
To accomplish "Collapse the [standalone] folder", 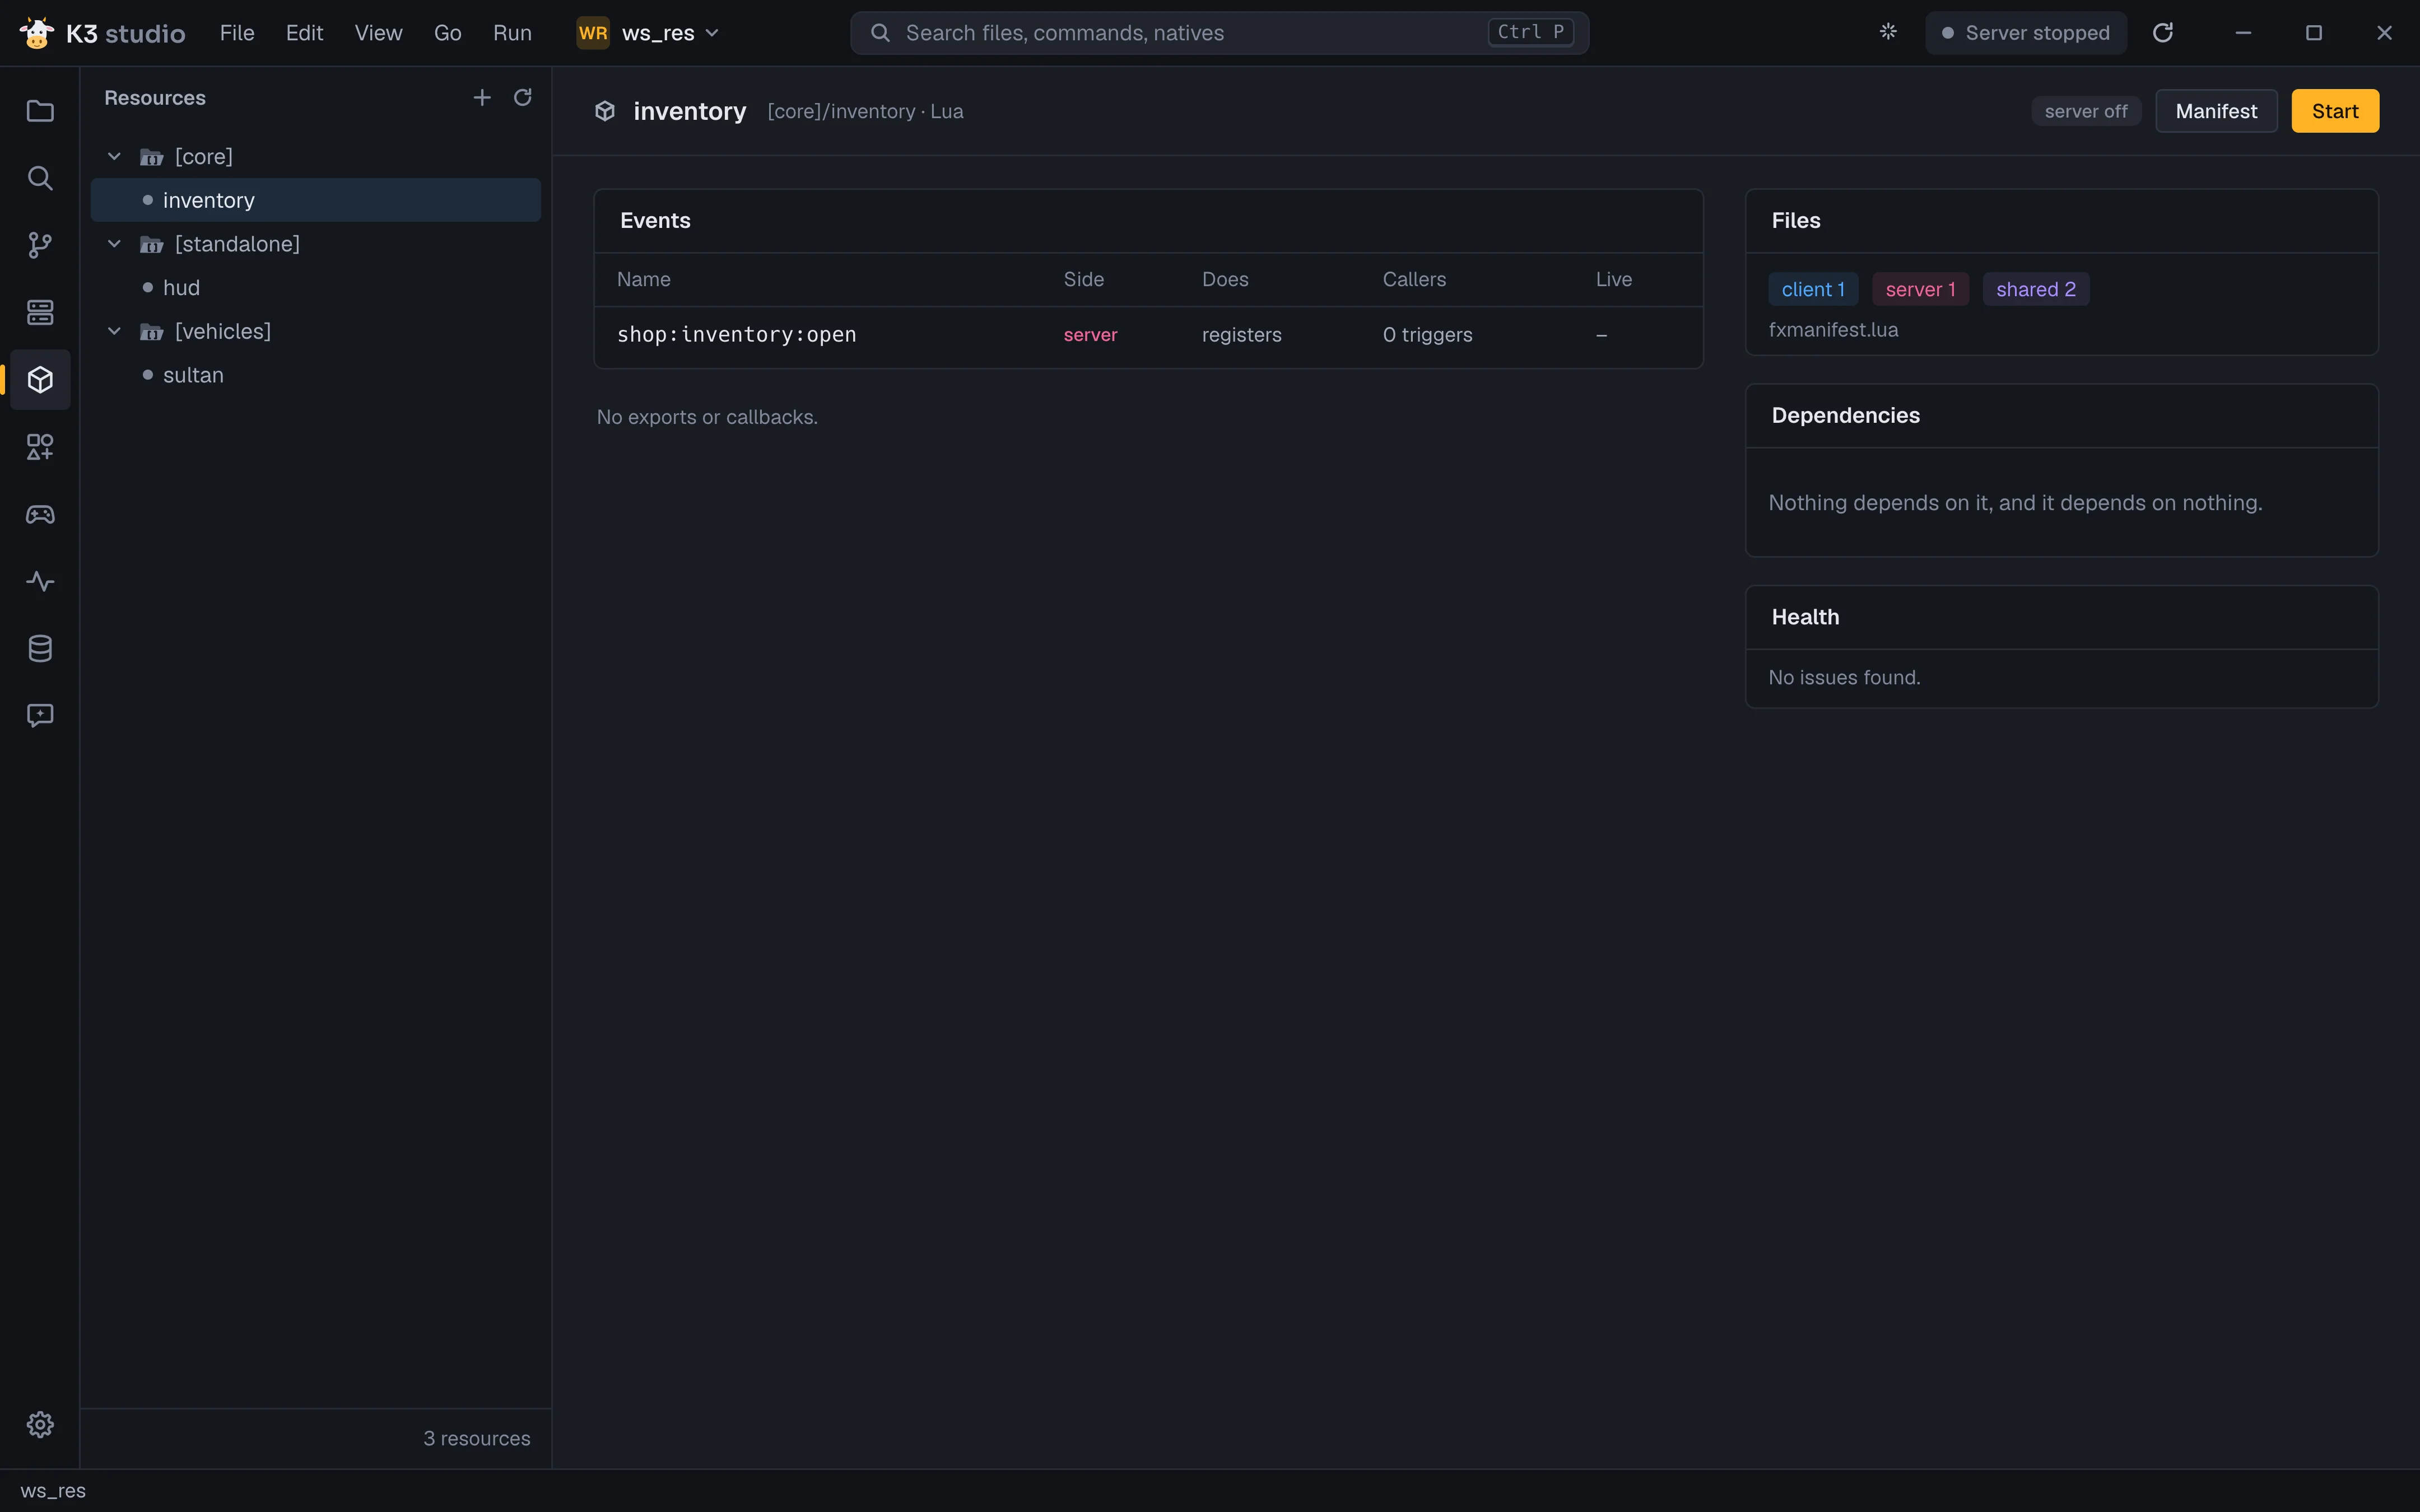I will pos(114,243).
